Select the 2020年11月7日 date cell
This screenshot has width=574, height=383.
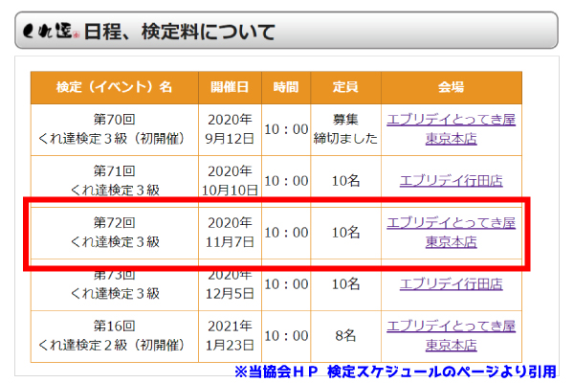point(230,232)
